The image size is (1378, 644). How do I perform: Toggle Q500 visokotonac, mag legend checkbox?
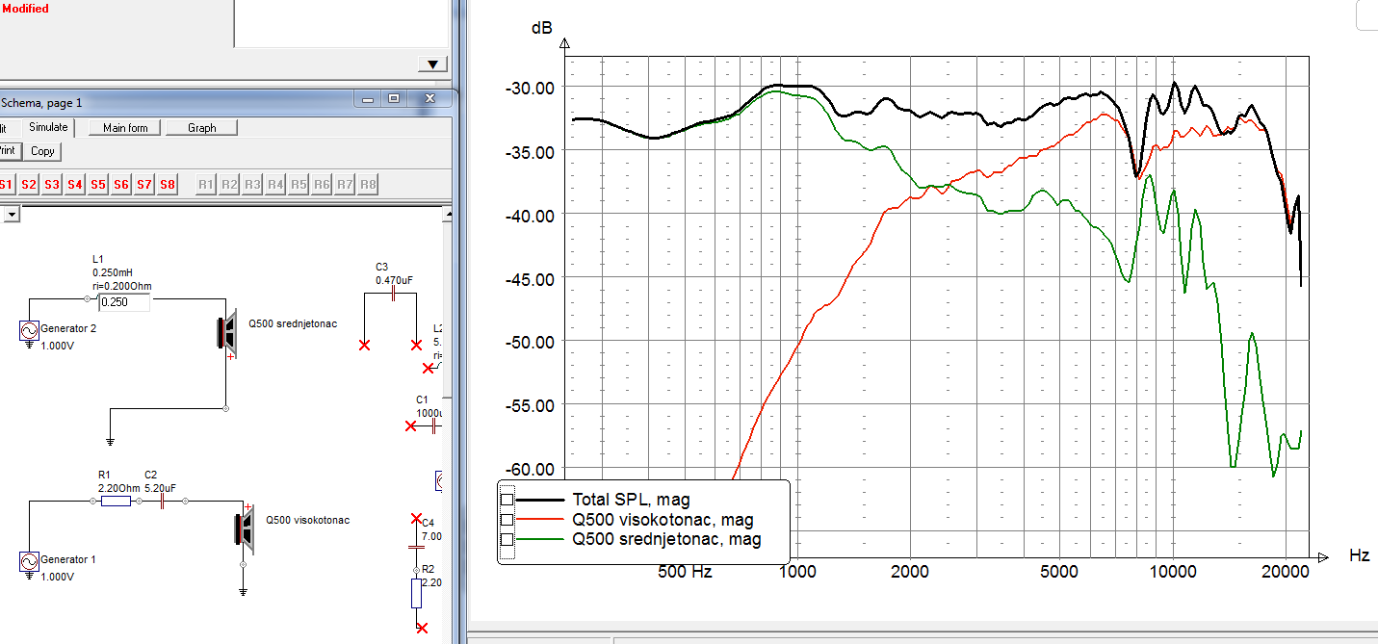[507, 519]
